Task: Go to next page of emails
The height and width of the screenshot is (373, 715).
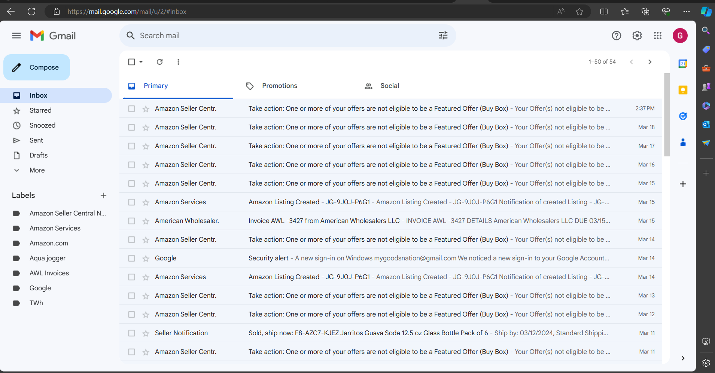Action: (x=650, y=62)
